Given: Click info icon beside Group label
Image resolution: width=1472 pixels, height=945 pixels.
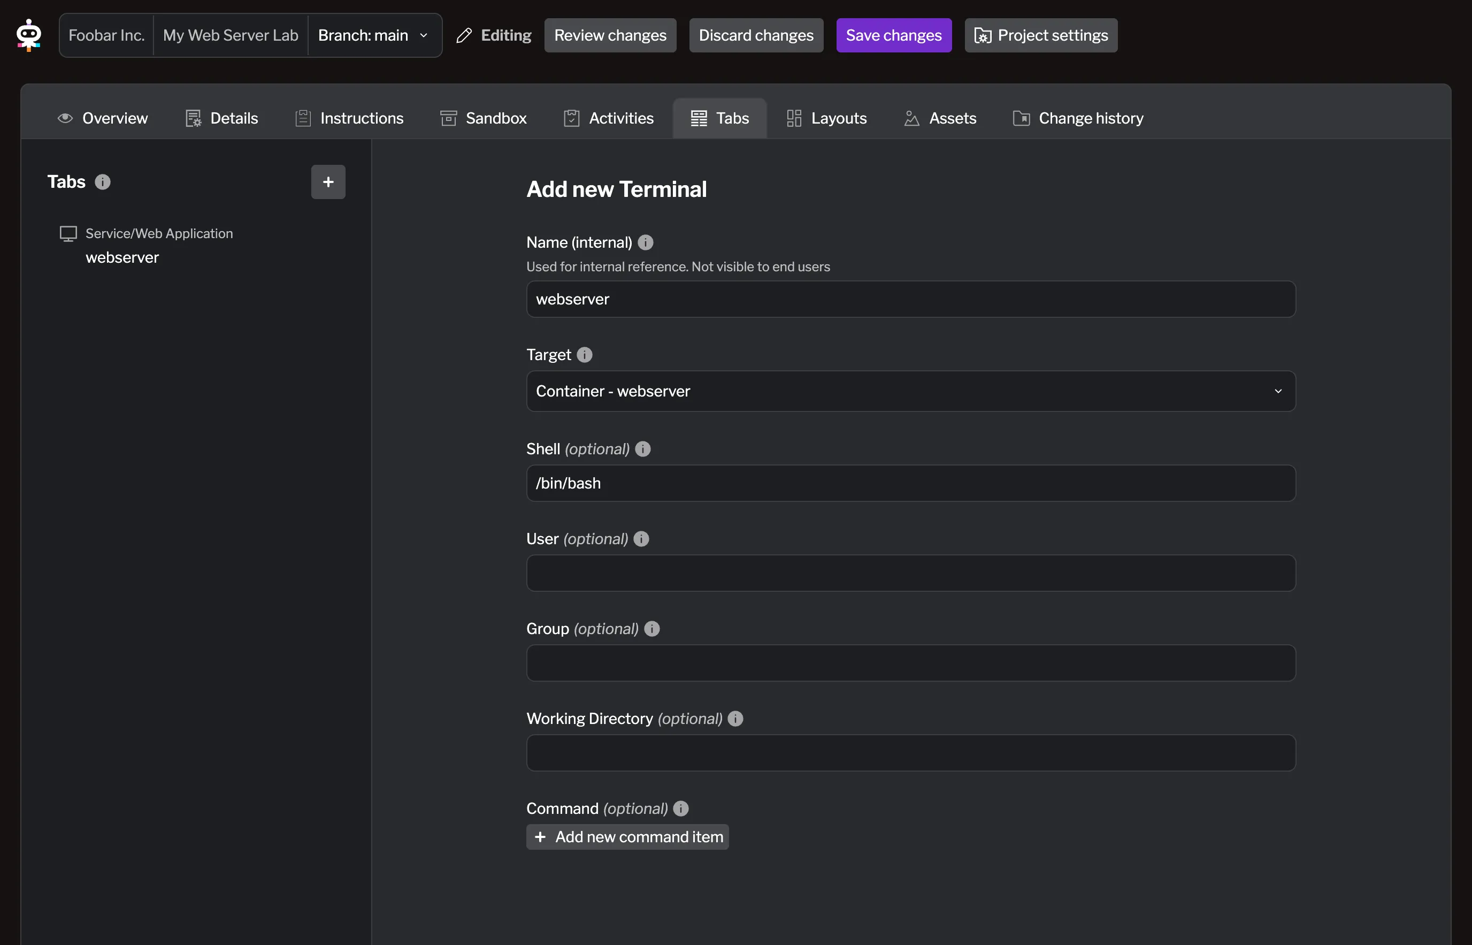Looking at the screenshot, I should click(652, 629).
